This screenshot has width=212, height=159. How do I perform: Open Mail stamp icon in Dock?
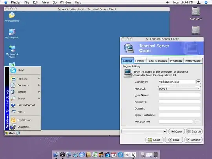click(69, 155)
